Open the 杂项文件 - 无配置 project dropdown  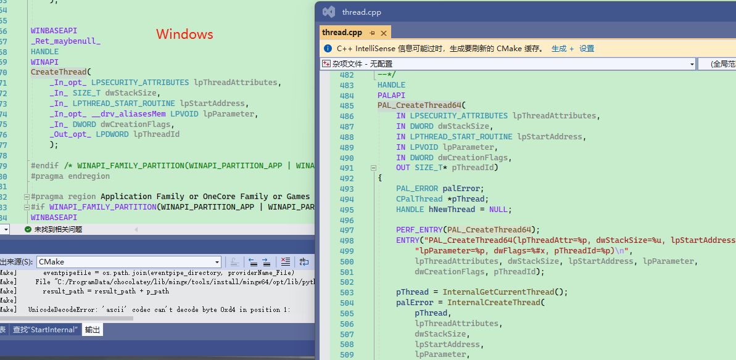click(x=692, y=64)
